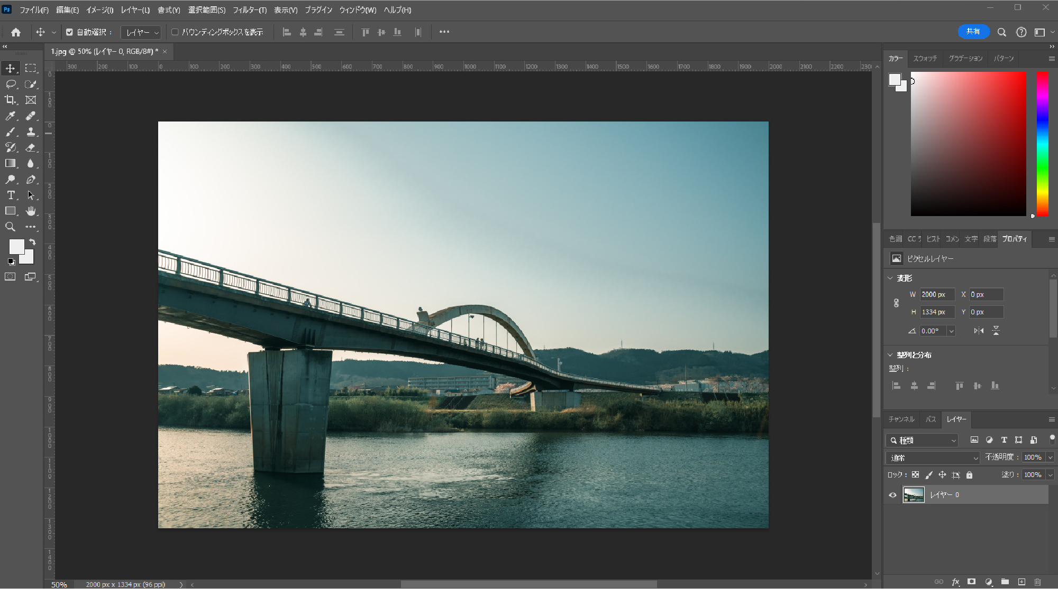
Task: Toggle the width-height link constraint
Action: pyautogui.click(x=896, y=303)
